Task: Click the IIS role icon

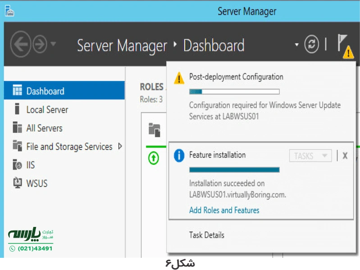Action: pyautogui.click(x=18, y=165)
